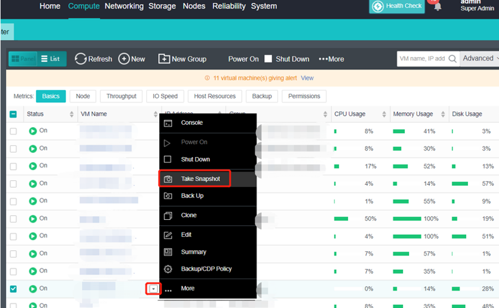Click the search magnifier icon
The width and height of the screenshot is (499, 308).
point(453,59)
